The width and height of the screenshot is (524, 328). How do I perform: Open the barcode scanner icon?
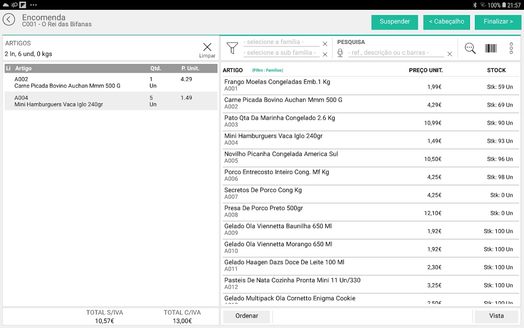491,48
